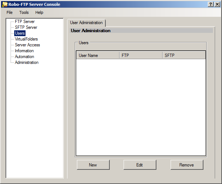Click the Remove user button
The width and height of the screenshot is (222, 184).
(x=187, y=165)
